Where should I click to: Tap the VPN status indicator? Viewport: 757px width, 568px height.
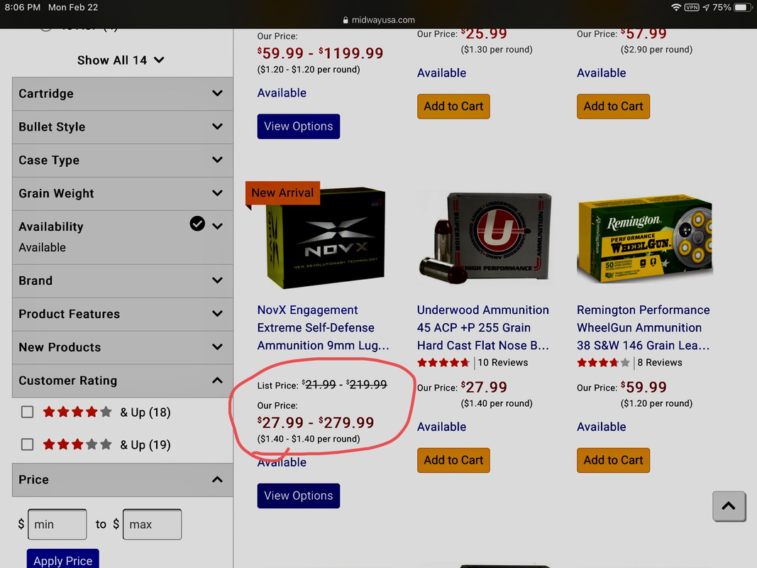point(692,7)
